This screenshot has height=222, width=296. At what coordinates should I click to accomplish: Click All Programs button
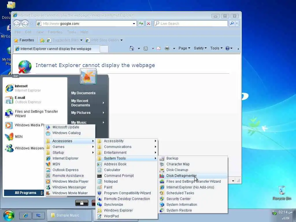pos(24,193)
